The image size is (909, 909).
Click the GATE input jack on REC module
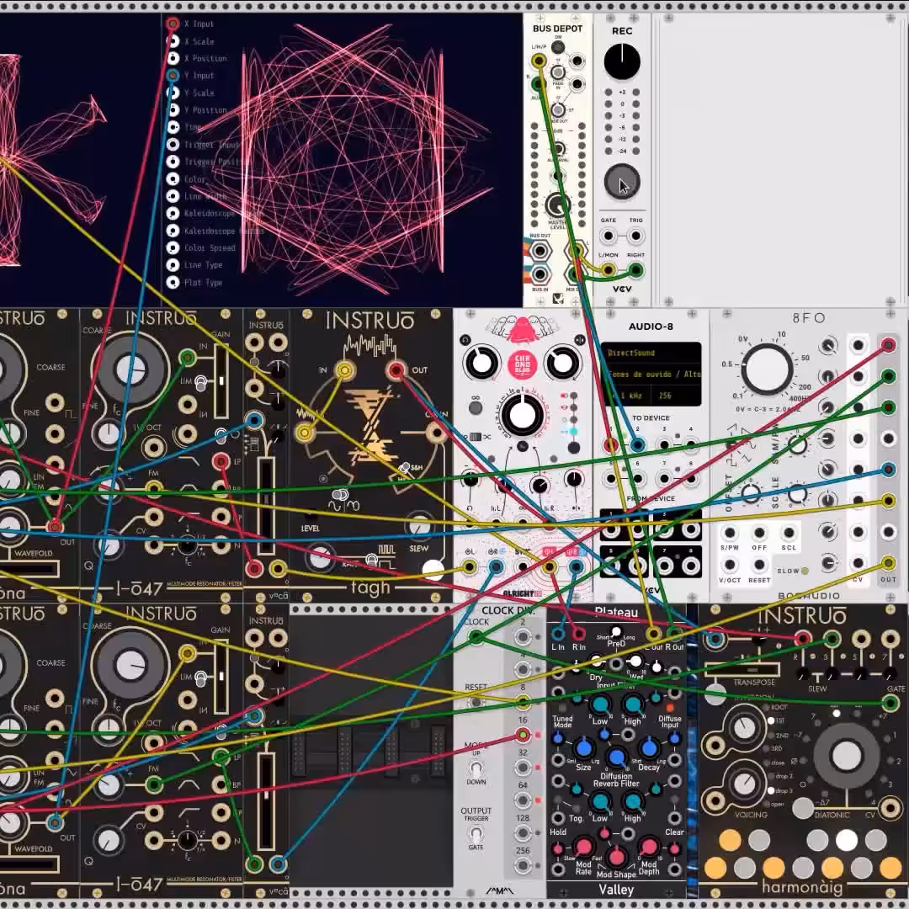[609, 236]
